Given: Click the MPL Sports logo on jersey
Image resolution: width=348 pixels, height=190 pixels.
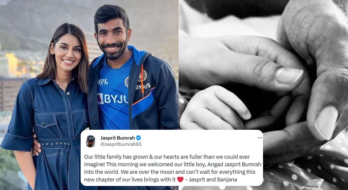Looking at the screenshot, I should (x=103, y=82).
